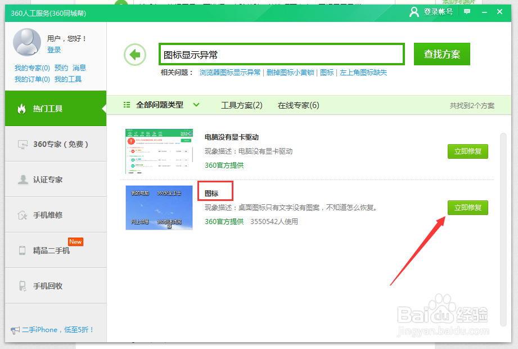This screenshot has width=518, height=349.
Task: Click the title 电脑没有显卡驱动
Action: (x=232, y=137)
